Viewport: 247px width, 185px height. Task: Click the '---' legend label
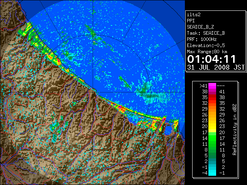coord(221,86)
